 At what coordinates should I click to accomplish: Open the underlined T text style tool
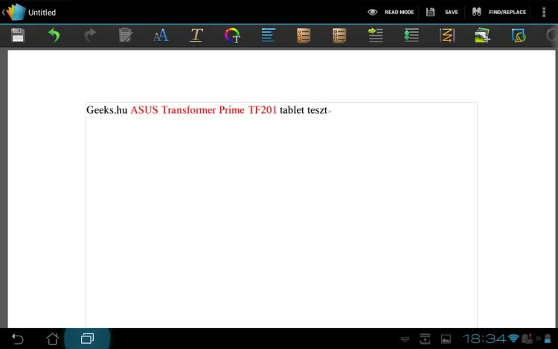(196, 35)
